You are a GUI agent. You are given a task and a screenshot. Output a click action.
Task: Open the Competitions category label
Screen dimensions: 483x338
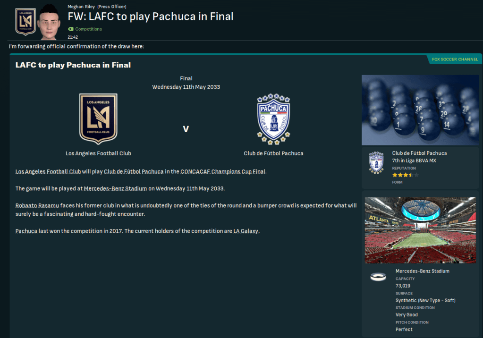[x=88, y=29]
